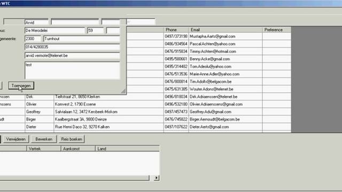Image resolution: width=342 pixels, height=192 pixels.
Task: Select email Marie-Anne.Adler@yahoo.com
Action: (x=214, y=74)
